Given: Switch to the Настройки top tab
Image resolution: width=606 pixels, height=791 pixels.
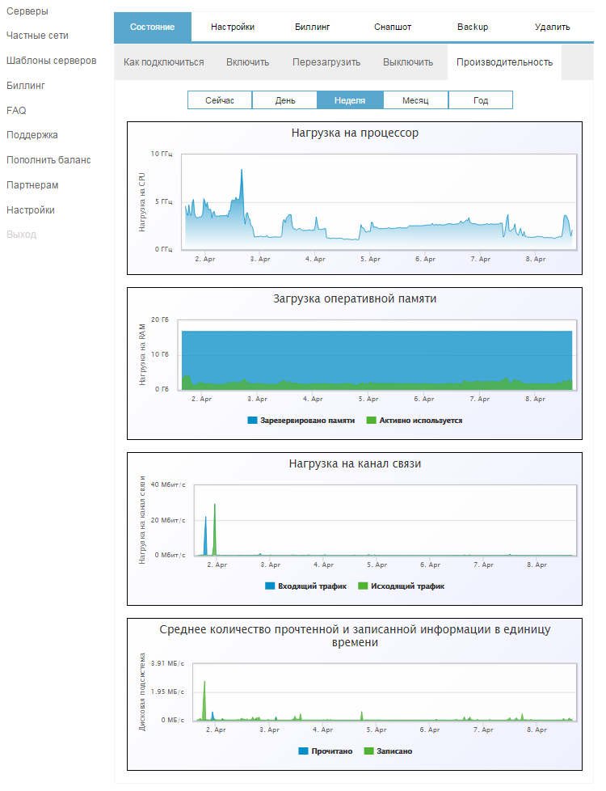Looking at the screenshot, I should pos(233,27).
